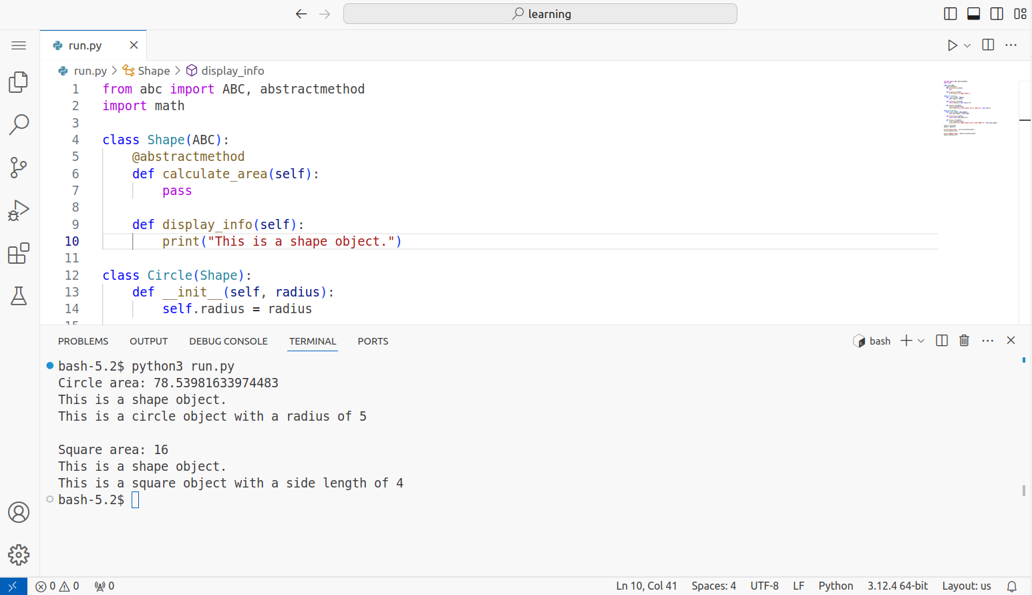This screenshot has height=595, width=1032.
Task: Open the Source Control view
Action: pos(19,167)
